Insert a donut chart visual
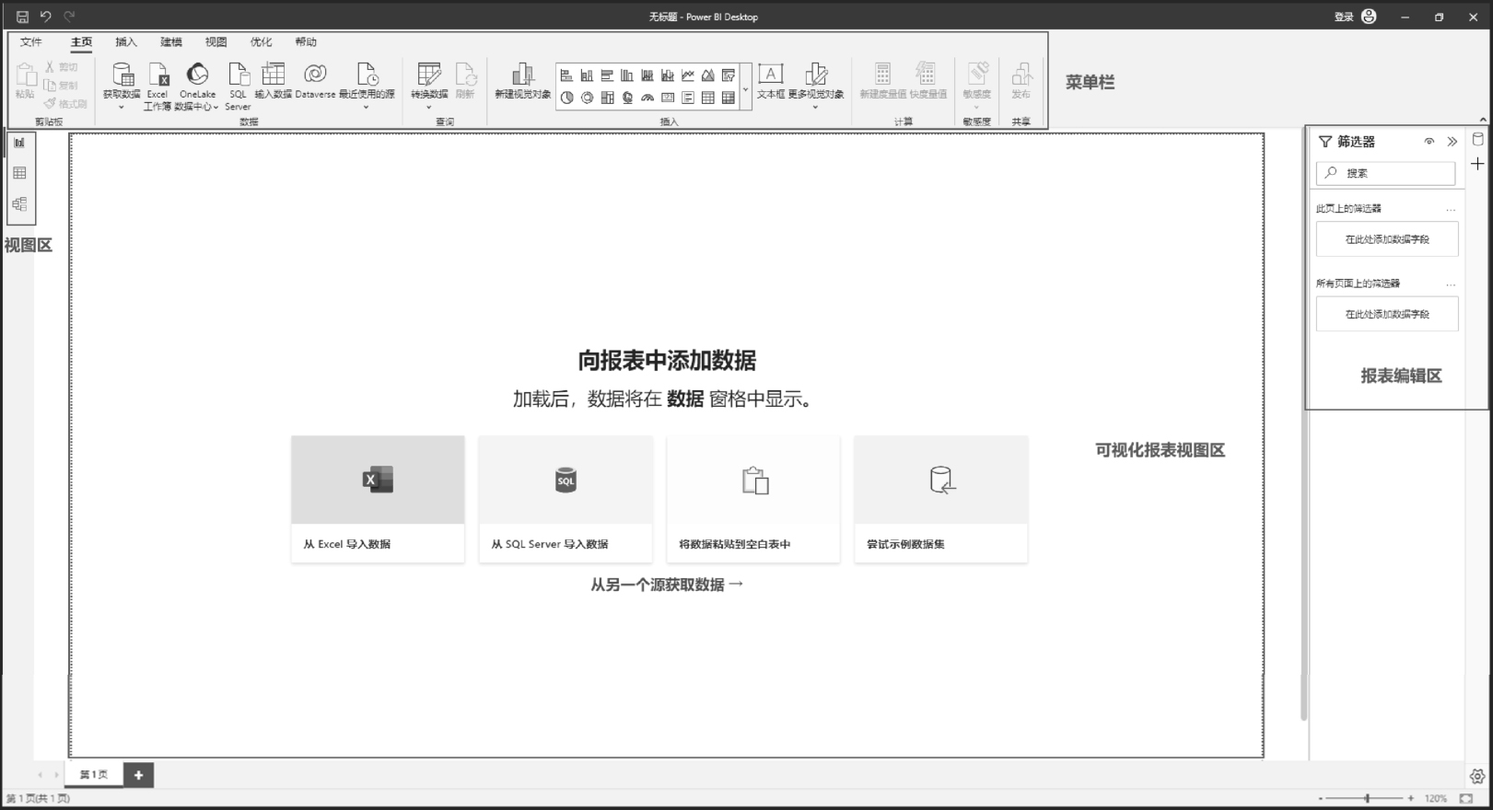 coord(587,98)
